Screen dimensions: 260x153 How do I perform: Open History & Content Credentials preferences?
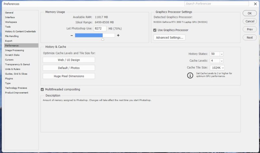21,31
